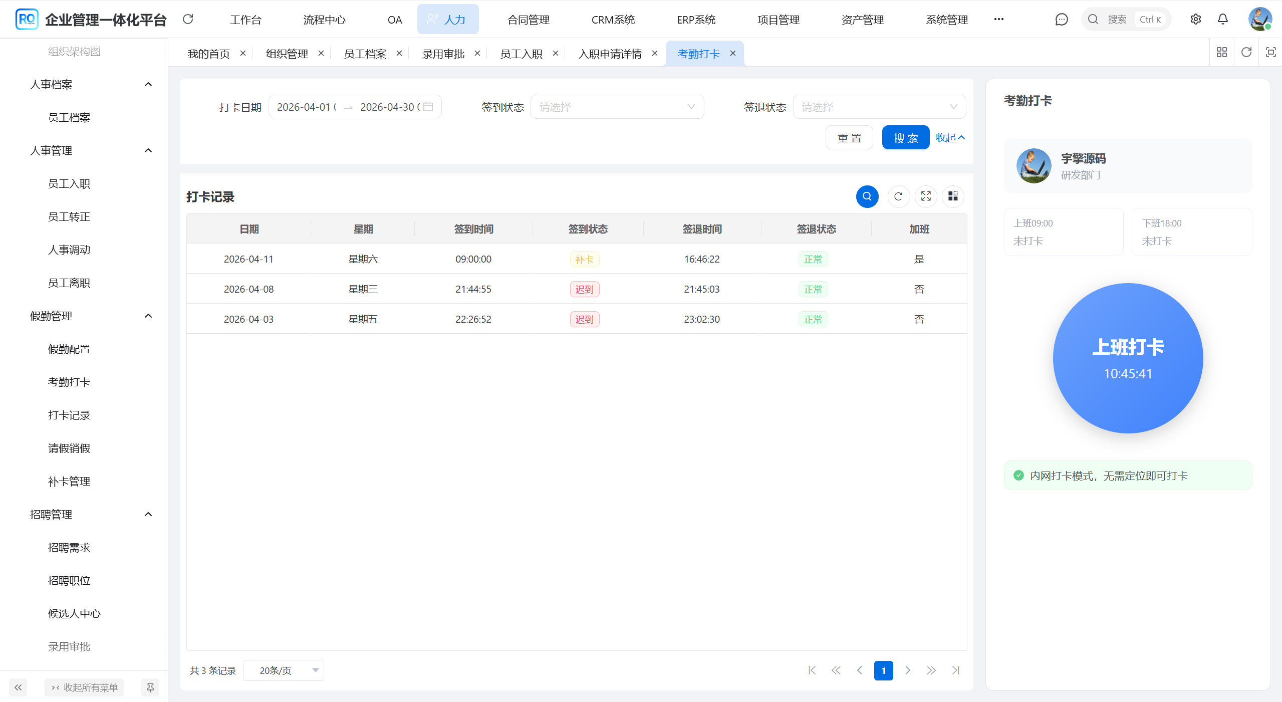Screen dimensions: 1282x702
Task: Refresh the punch record table
Action: (898, 196)
